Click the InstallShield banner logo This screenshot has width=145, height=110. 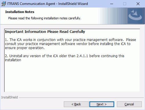pyautogui.click(x=135, y=16)
